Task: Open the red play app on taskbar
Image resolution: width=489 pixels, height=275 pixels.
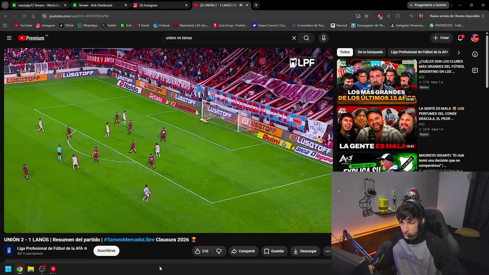Action: (x=53, y=269)
